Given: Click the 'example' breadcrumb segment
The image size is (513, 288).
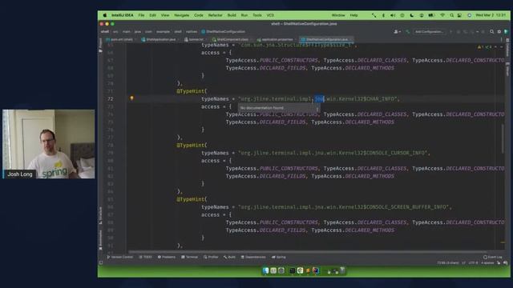Looking at the screenshot, I should [x=163, y=32].
